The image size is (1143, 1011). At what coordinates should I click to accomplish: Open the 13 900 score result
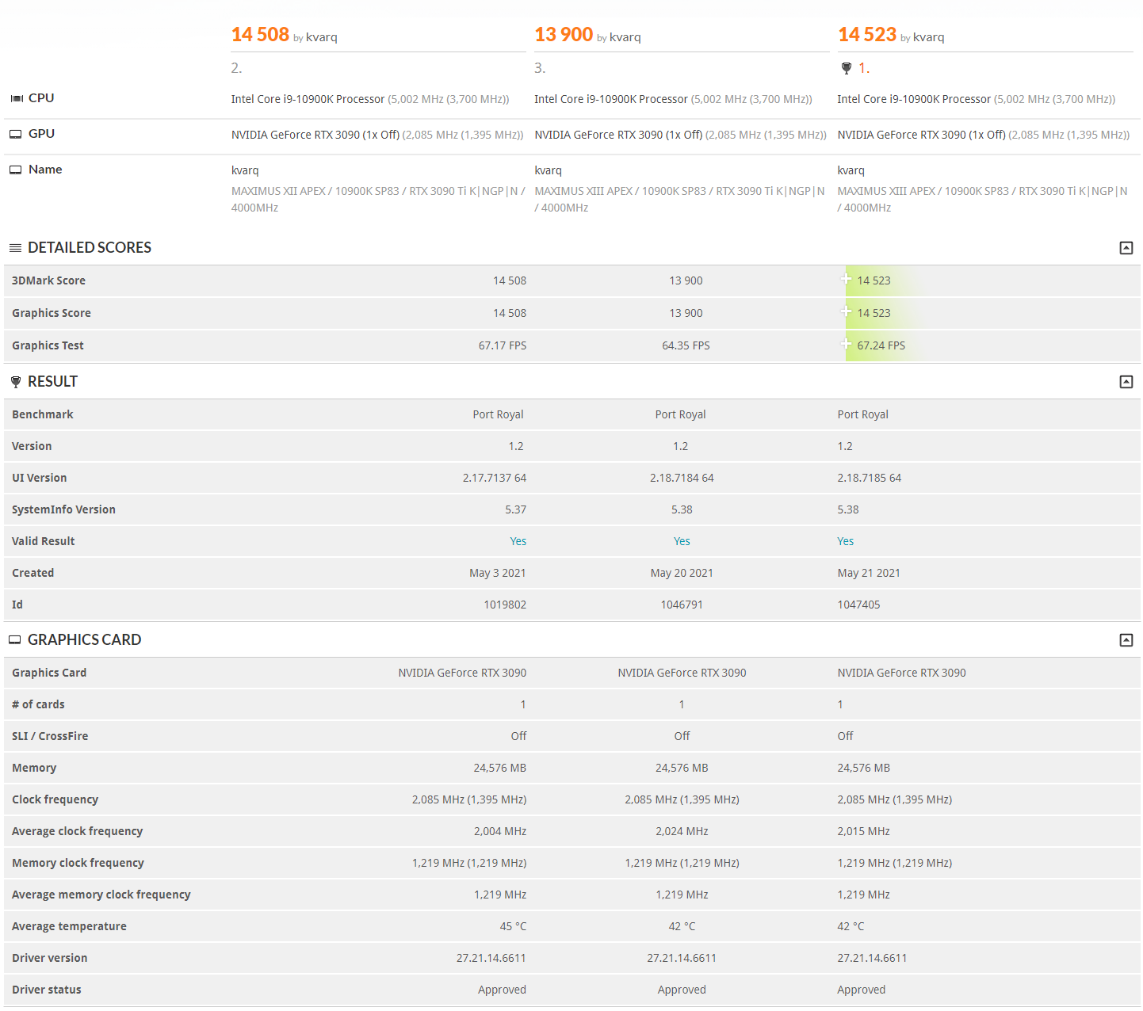564,35
